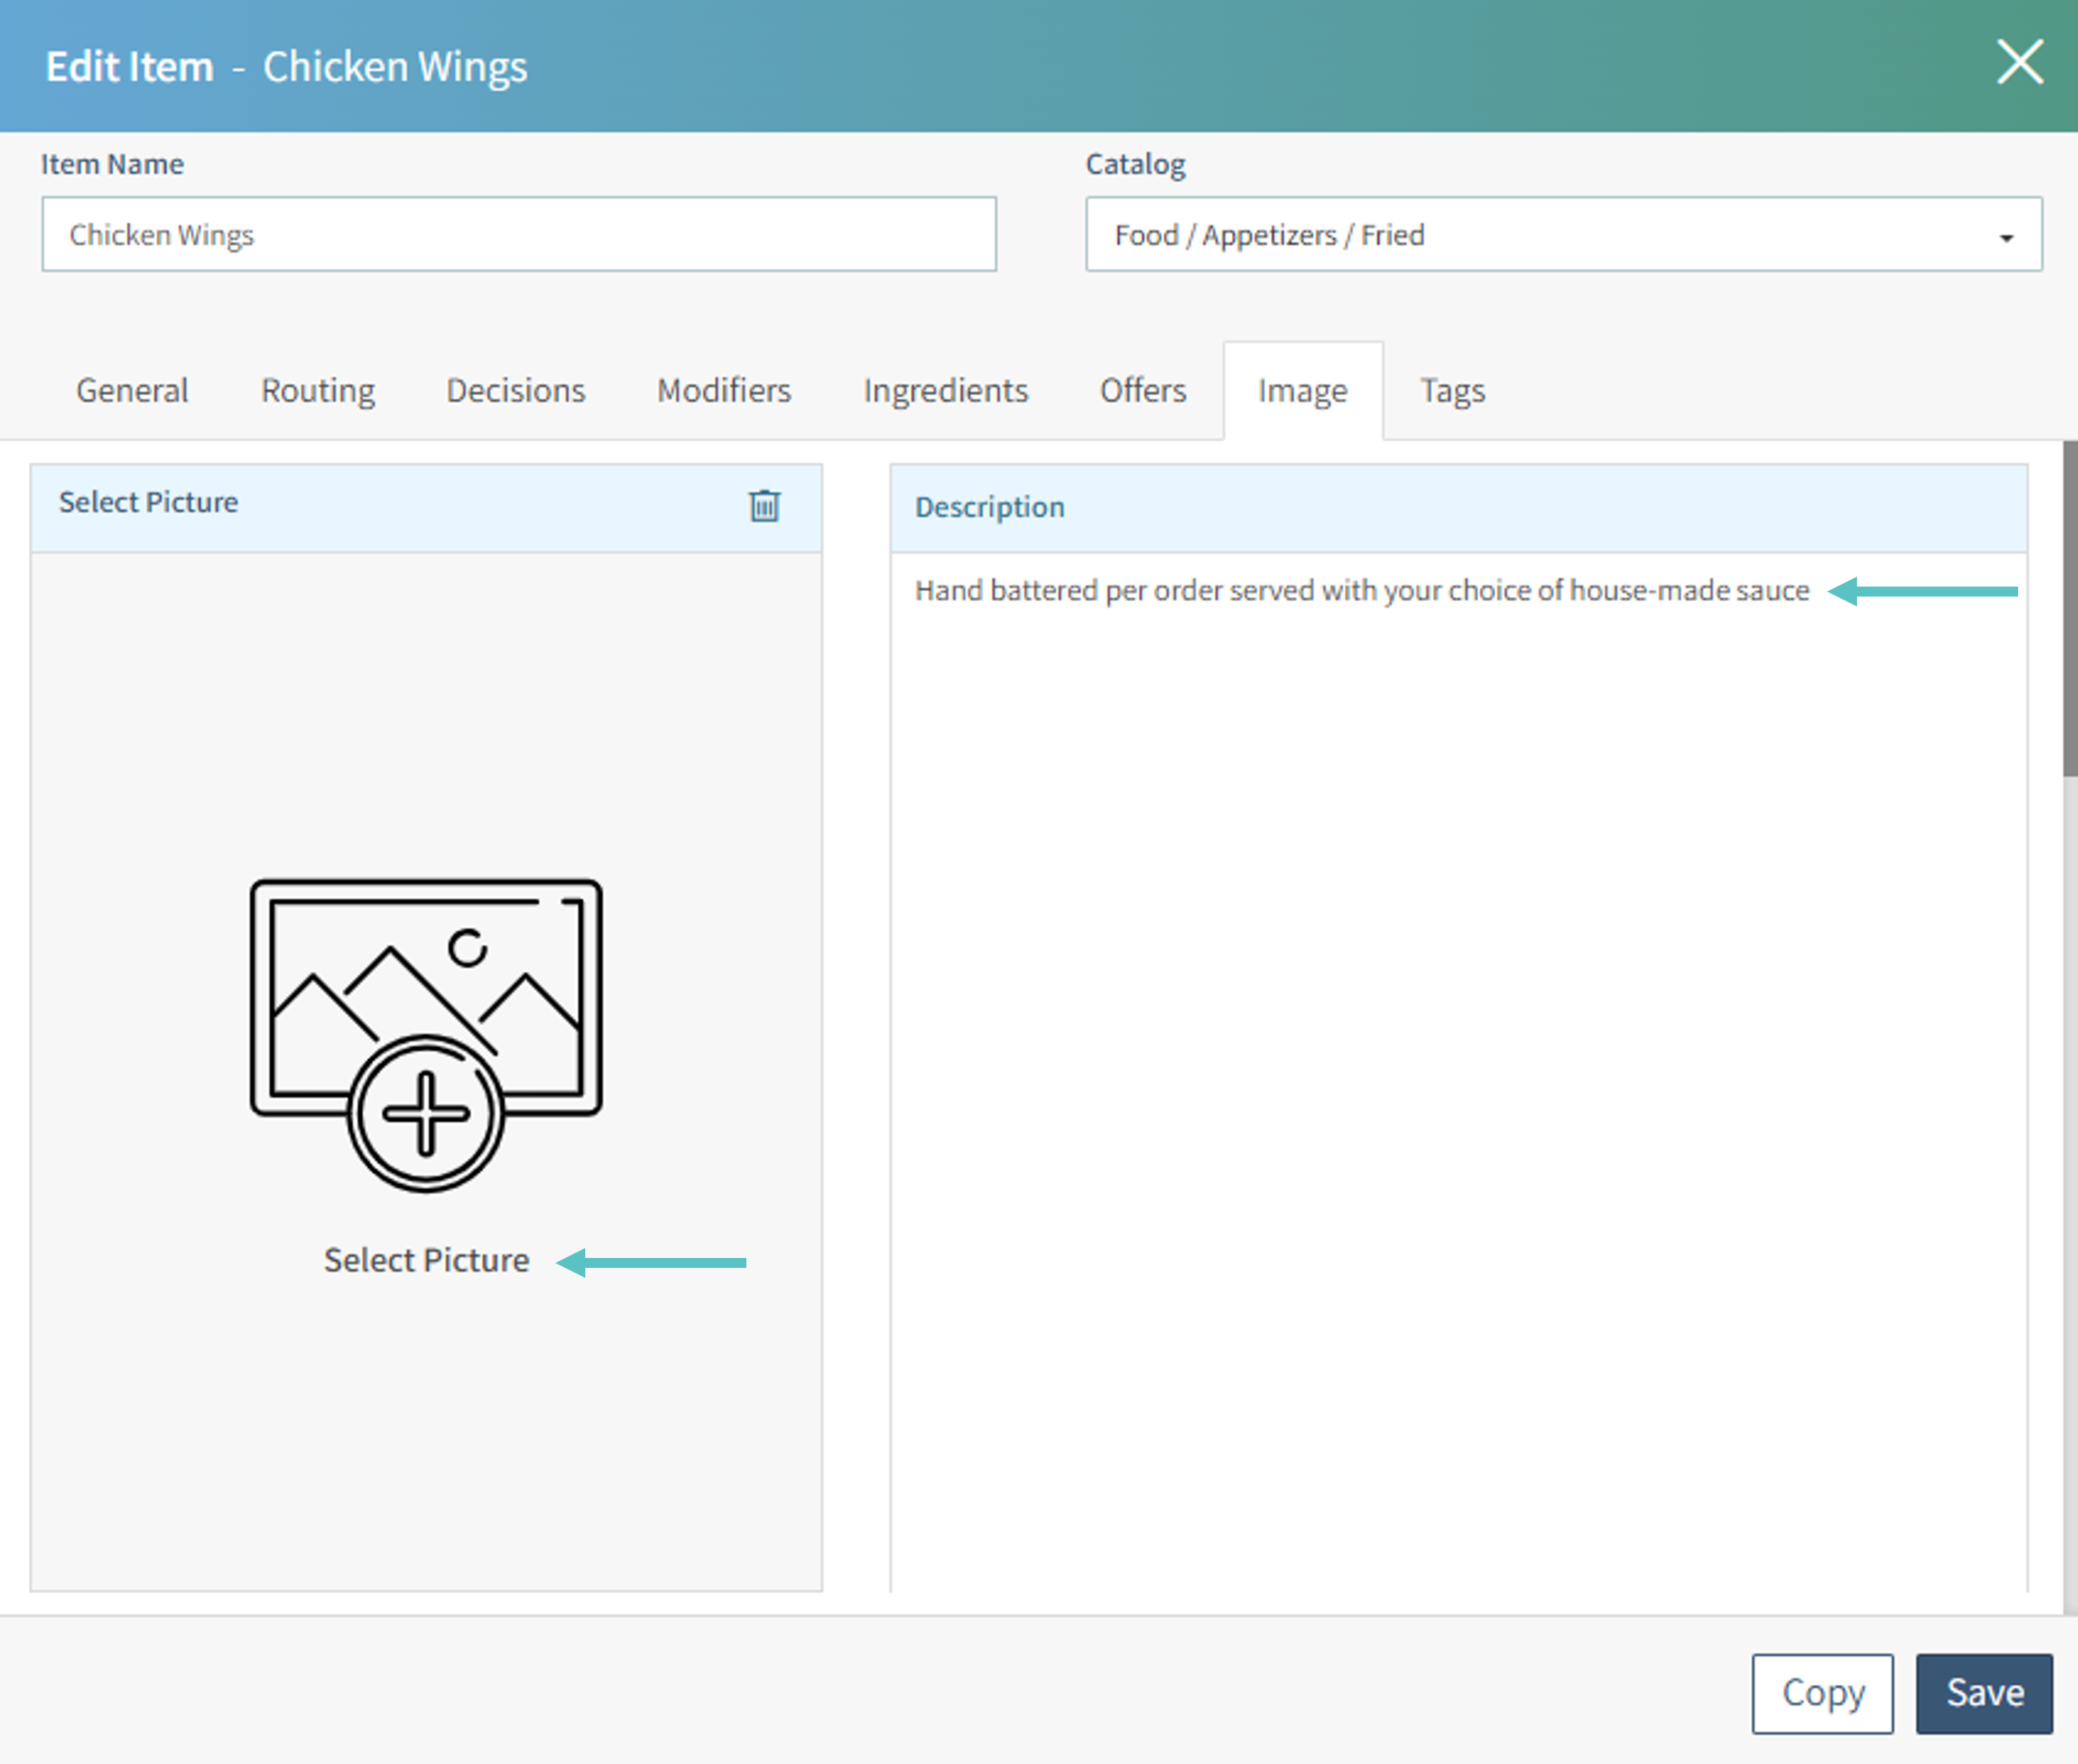Image resolution: width=2078 pixels, height=1764 pixels.
Task: Switch to the General tab
Action: [132, 390]
